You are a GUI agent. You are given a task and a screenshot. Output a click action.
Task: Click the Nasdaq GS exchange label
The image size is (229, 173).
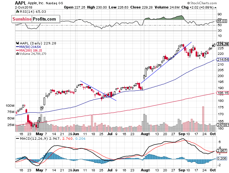(54, 3)
